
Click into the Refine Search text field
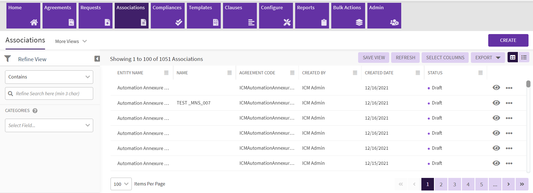coord(52,94)
